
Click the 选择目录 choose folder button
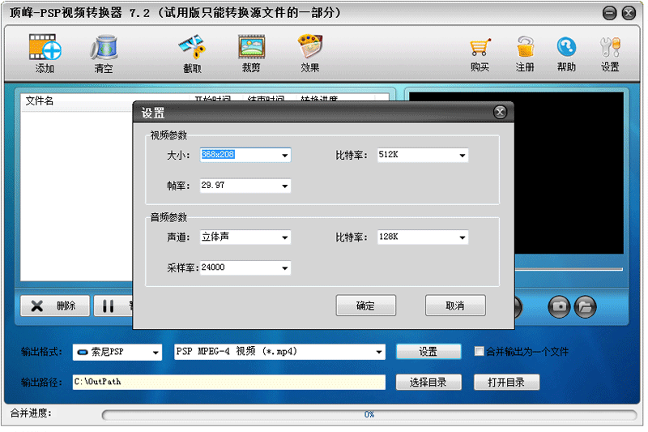(428, 382)
